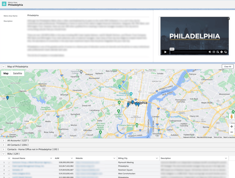The width and height of the screenshot is (235, 178).
Task: Switch to Satellite map view
Action: [17, 73]
